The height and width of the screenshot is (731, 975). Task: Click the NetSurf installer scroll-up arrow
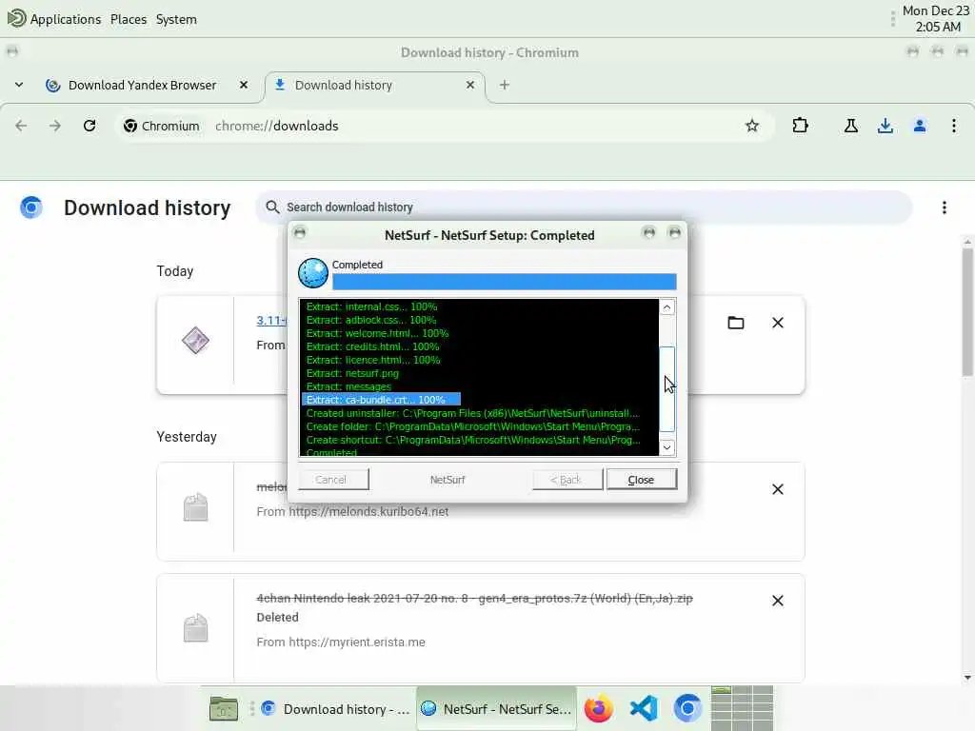click(x=667, y=307)
